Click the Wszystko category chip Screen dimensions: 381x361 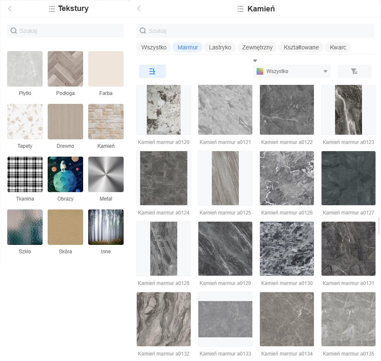(x=154, y=47)
